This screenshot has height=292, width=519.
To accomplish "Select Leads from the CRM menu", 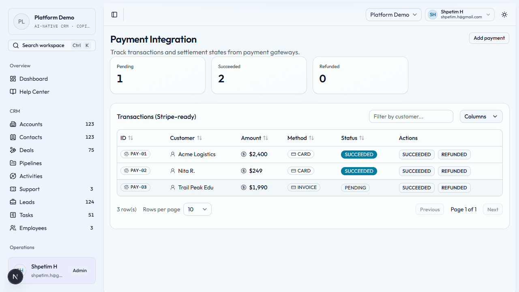I will (26, 202).
